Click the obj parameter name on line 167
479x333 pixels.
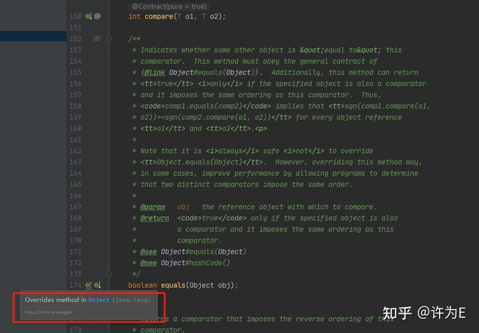click(184, 207)
